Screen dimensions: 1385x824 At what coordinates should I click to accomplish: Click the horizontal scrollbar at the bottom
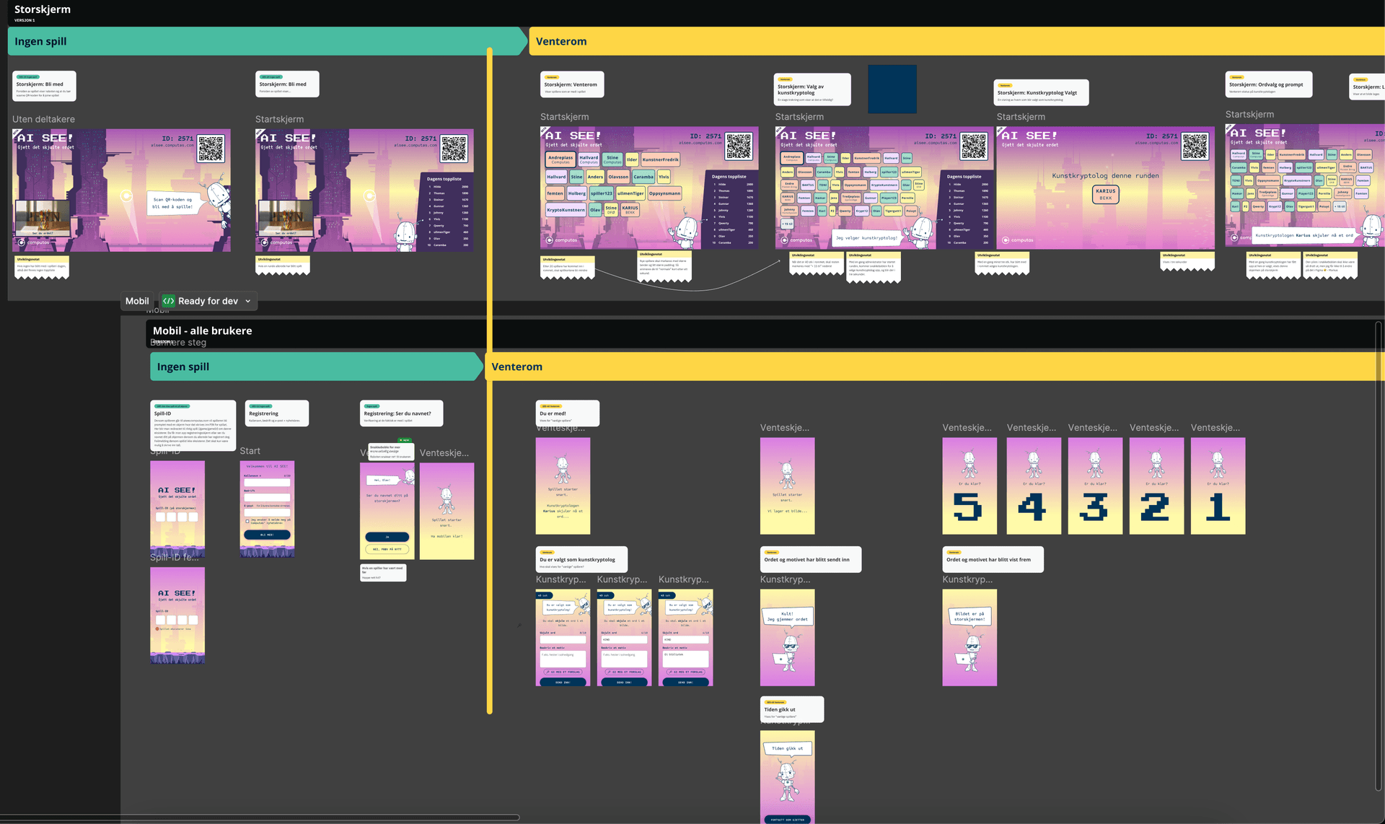pyautogui.click(x=260, y=818)
